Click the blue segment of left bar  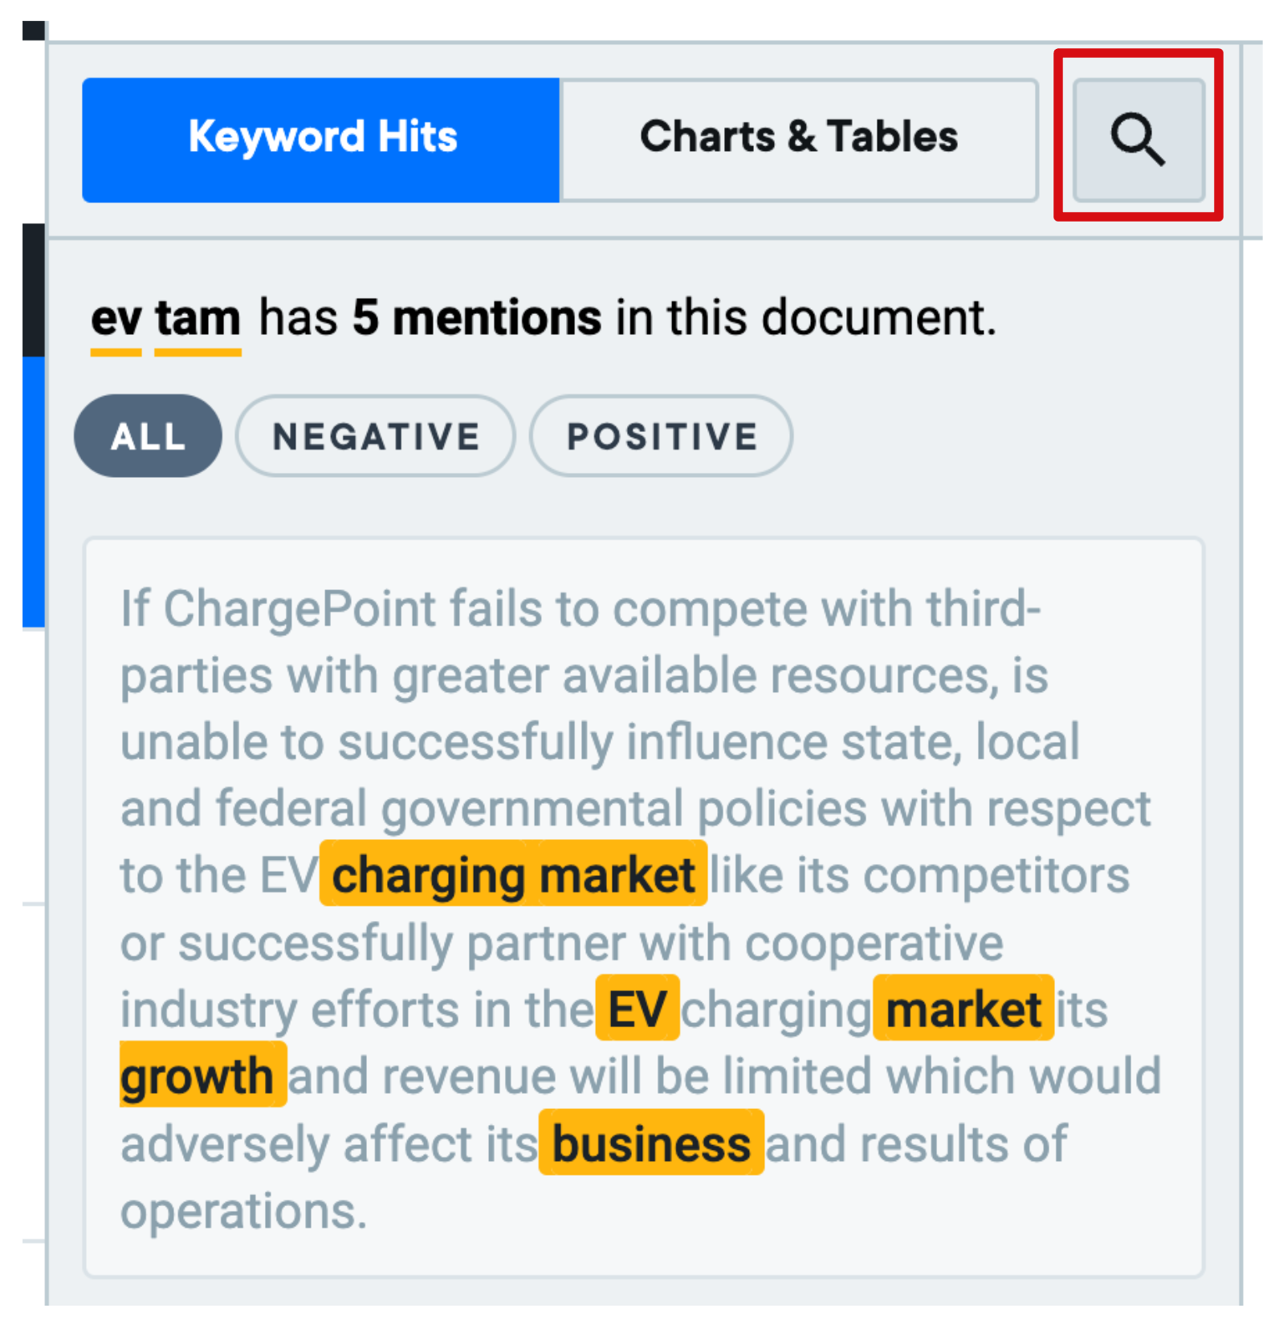click(x=34, y=491)
